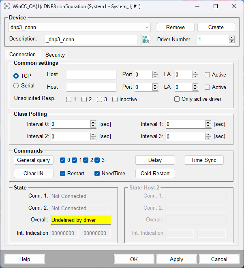
Task: Click the yellow 'Undefined by driver' status field
Action: pos(81,220)
